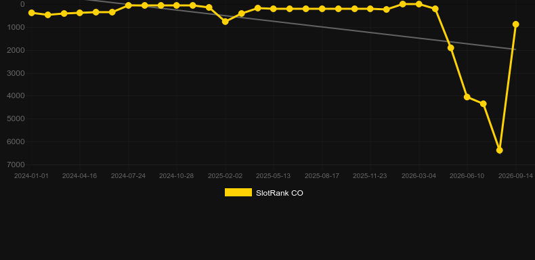The image size is (535, 260).
Task: Click the 4000 y-axis label
Action: point(16,95)
